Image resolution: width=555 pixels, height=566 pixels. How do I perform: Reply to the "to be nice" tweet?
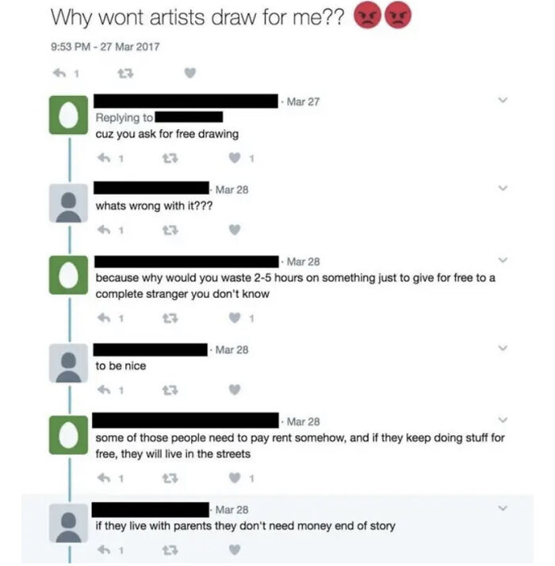point(105,390)
